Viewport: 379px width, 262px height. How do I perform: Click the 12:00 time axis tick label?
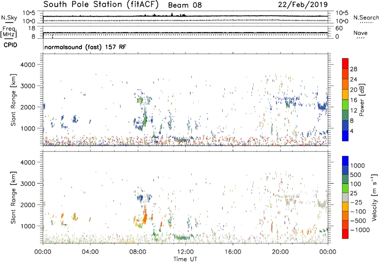[x=185, y=252]
